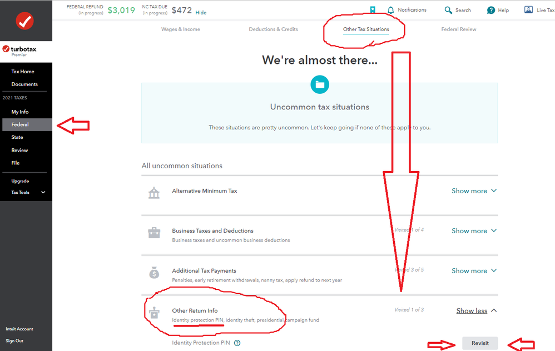Click the TurboTax red checkmark logo
The width and height of the screenshot is (555, 351).
pyautogui.click(x=25, y=21)
